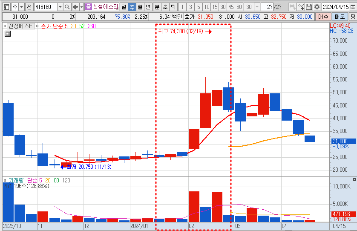Click the HC:-58.28 indicator text
The height and width of the screenshot is (231, 357).
(x=342, y=31)
